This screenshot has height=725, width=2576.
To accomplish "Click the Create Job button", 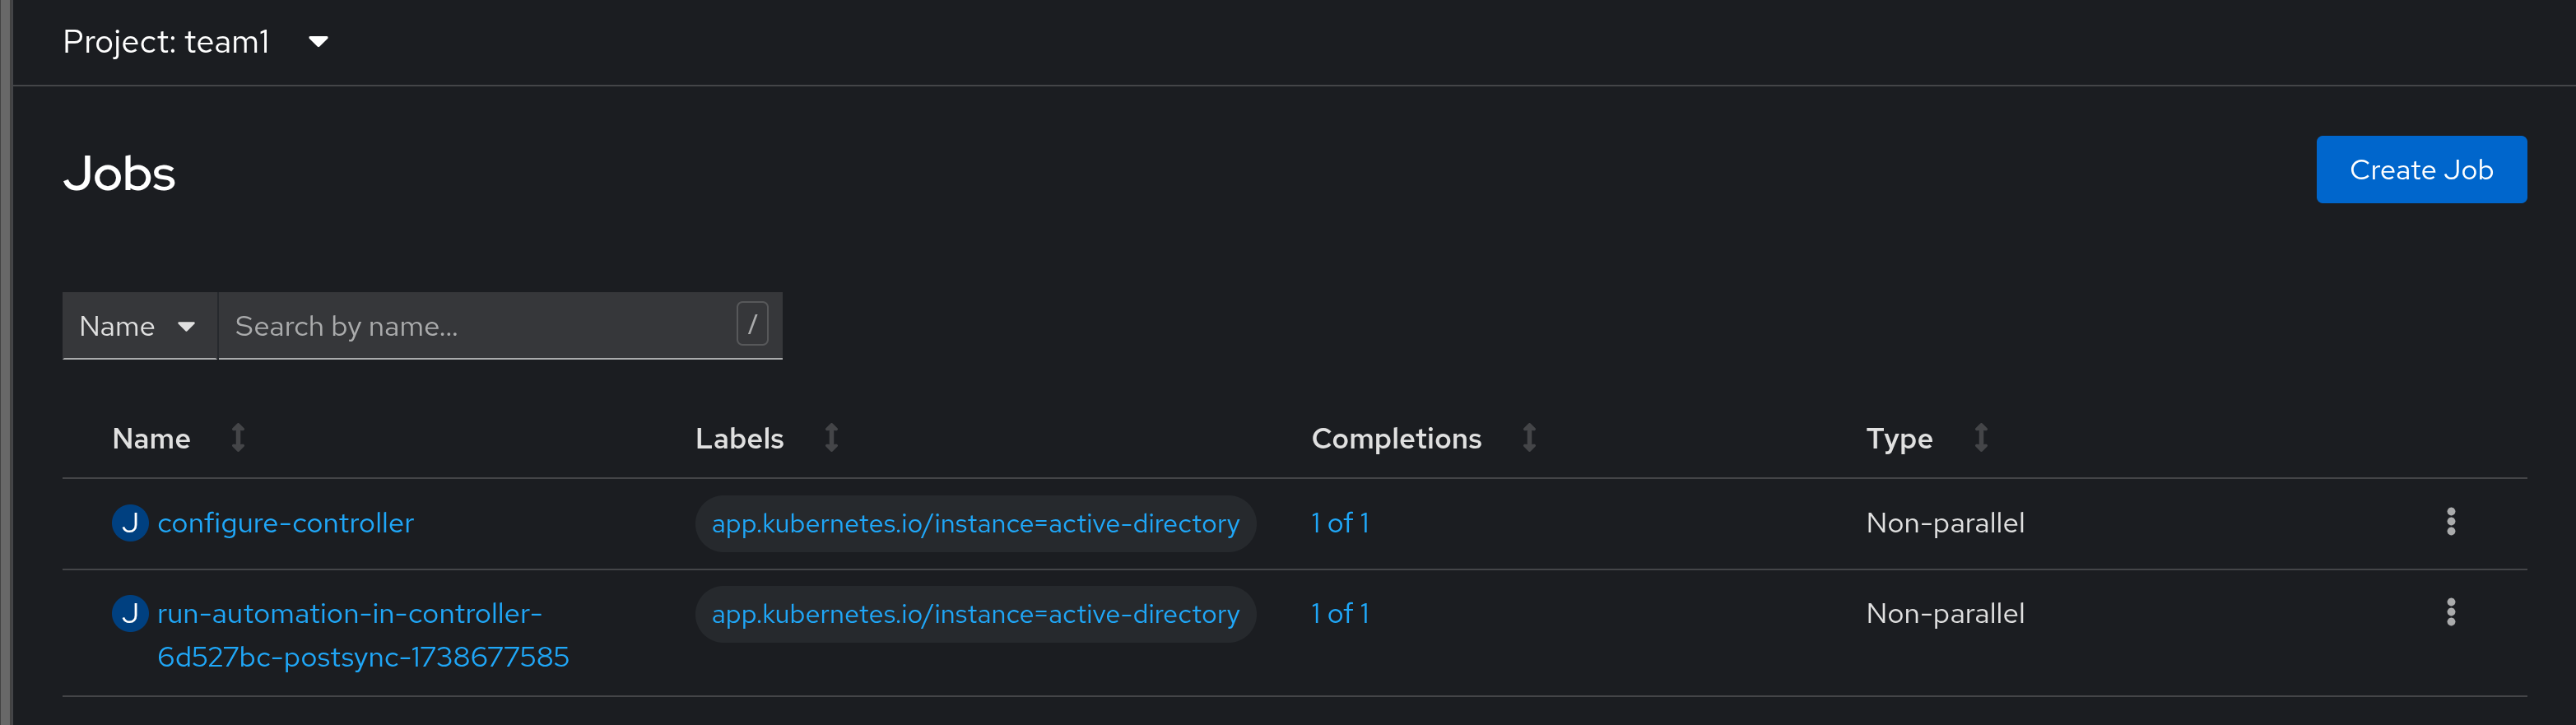I will point(2421,170).
